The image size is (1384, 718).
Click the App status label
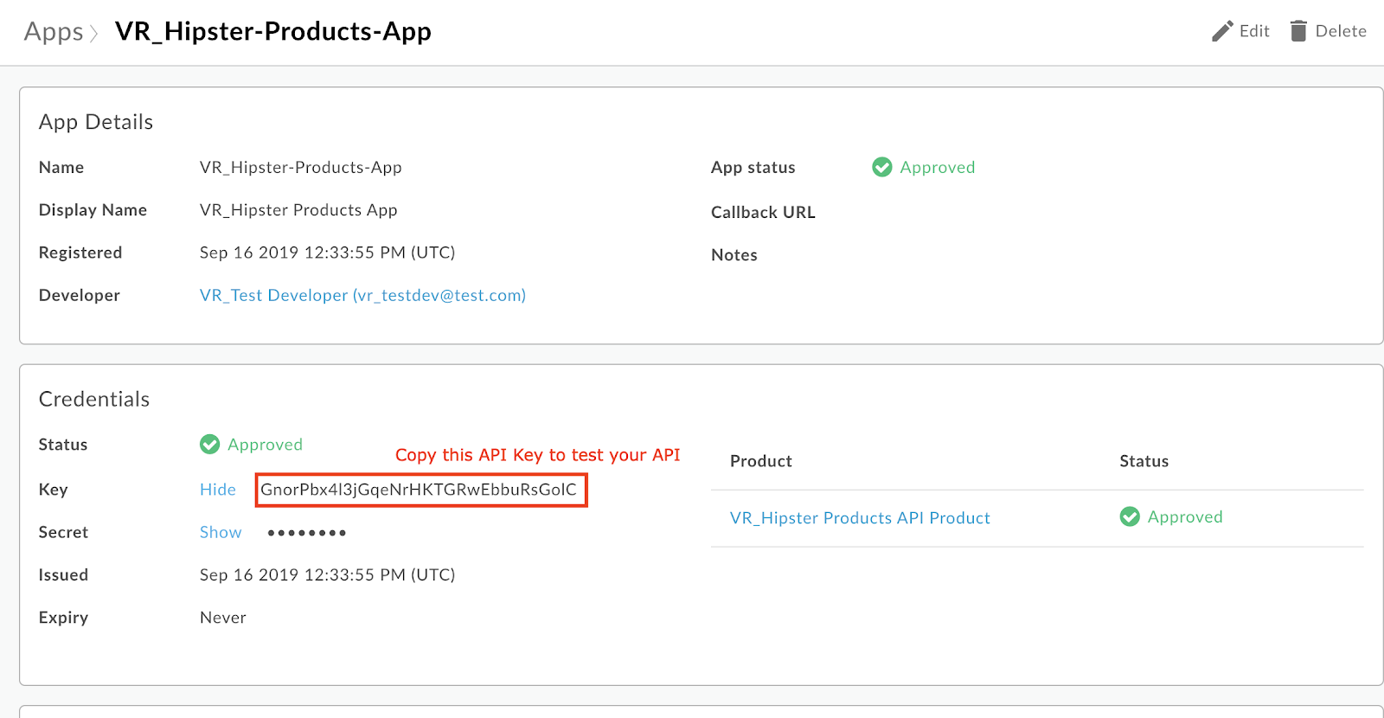[x=753, y=168]
